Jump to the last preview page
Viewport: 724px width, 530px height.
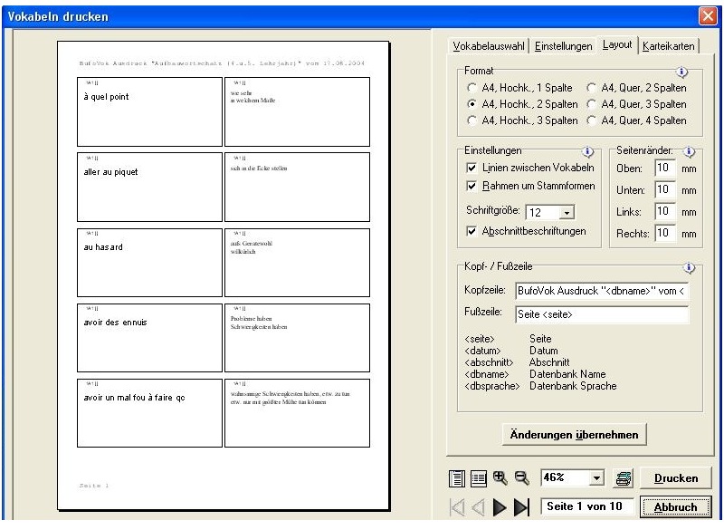[x=521, y=506]
